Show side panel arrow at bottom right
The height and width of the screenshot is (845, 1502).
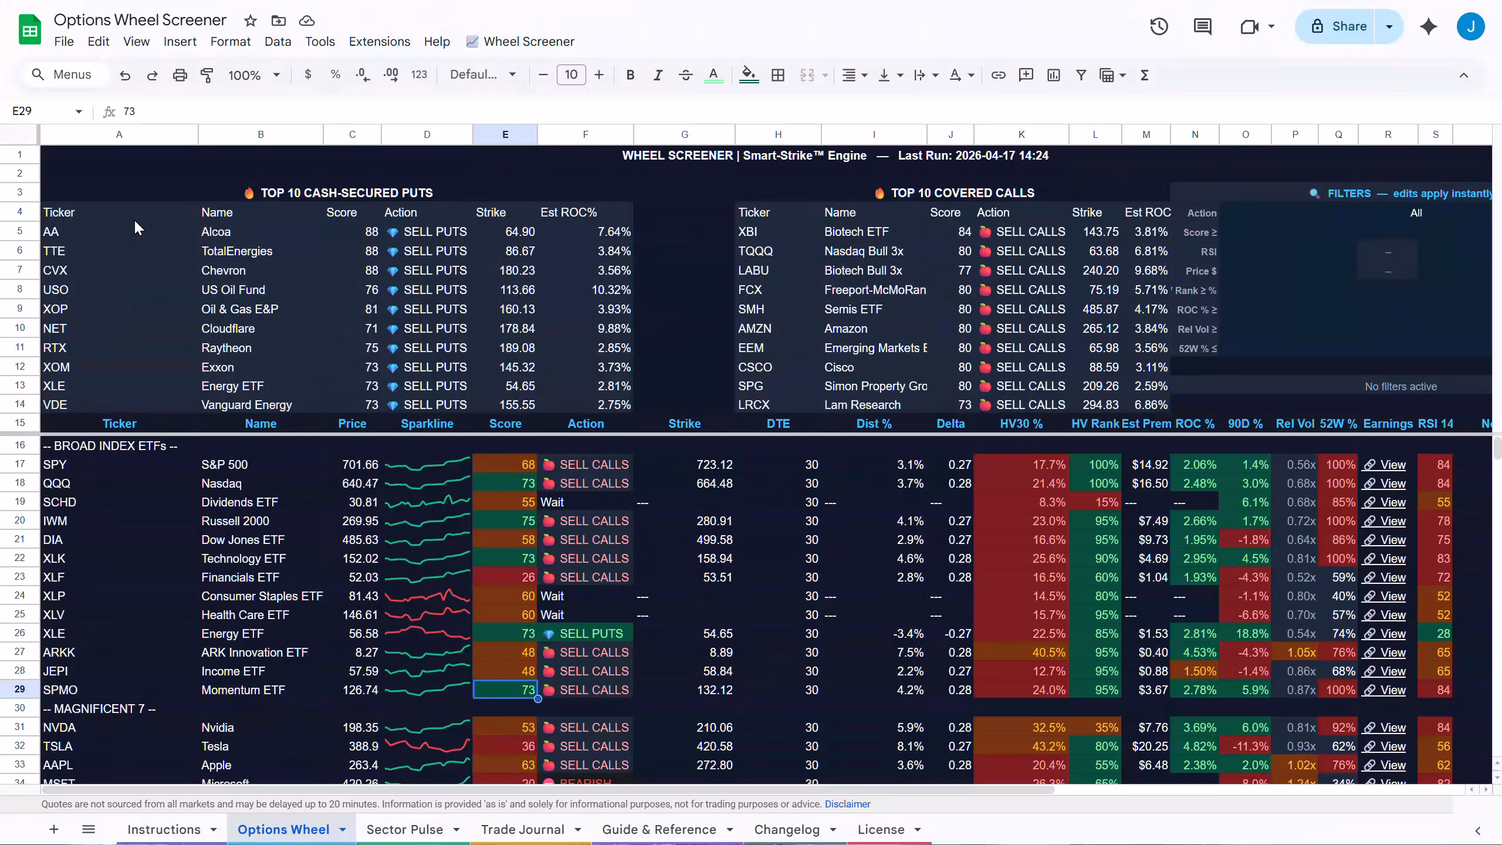coord(1477,830)
